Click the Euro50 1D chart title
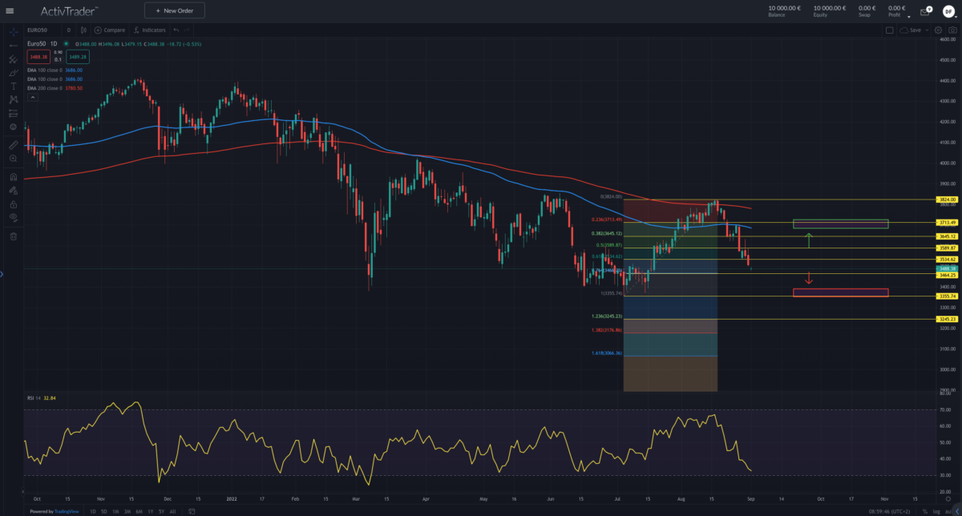Image resolution: width=962 pixels, height=516 pixels. tap(42, 43)
